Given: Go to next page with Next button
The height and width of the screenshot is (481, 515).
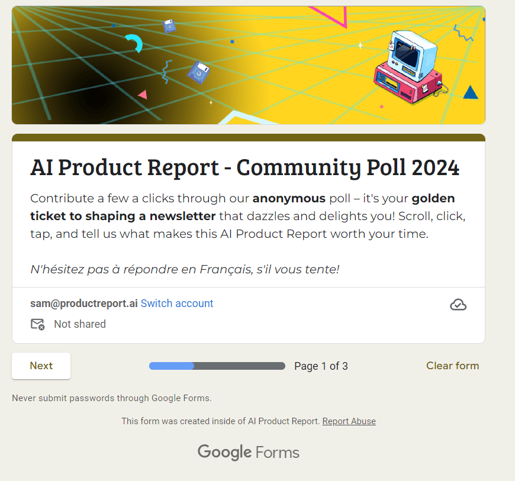Looking at the screenshot, I should [x=41, y=366].
